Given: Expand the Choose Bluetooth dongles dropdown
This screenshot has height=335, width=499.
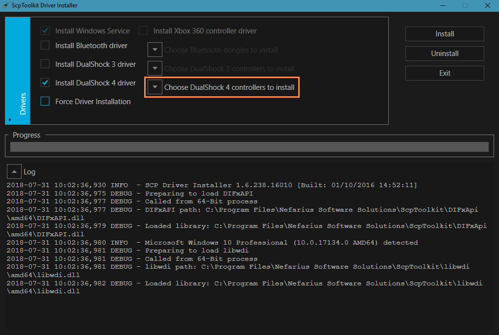Looking at the screenshot, I should (155, 50).
